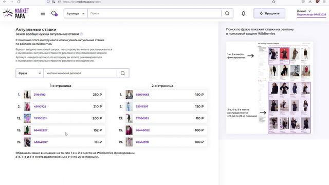Click the "152 ₽" bid value
The width and height of the screenshot is (329, 185).
pyautogui.click(x=98, y=130)
